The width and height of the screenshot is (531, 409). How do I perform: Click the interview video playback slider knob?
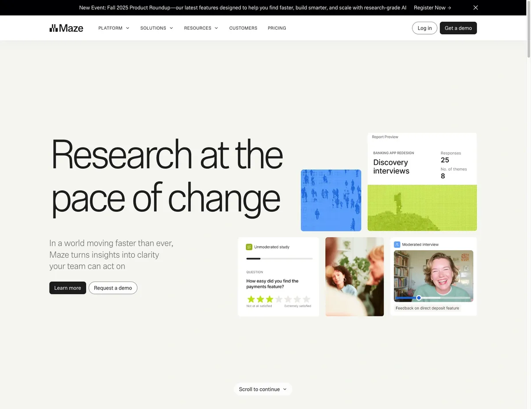(x=419, y=298)
